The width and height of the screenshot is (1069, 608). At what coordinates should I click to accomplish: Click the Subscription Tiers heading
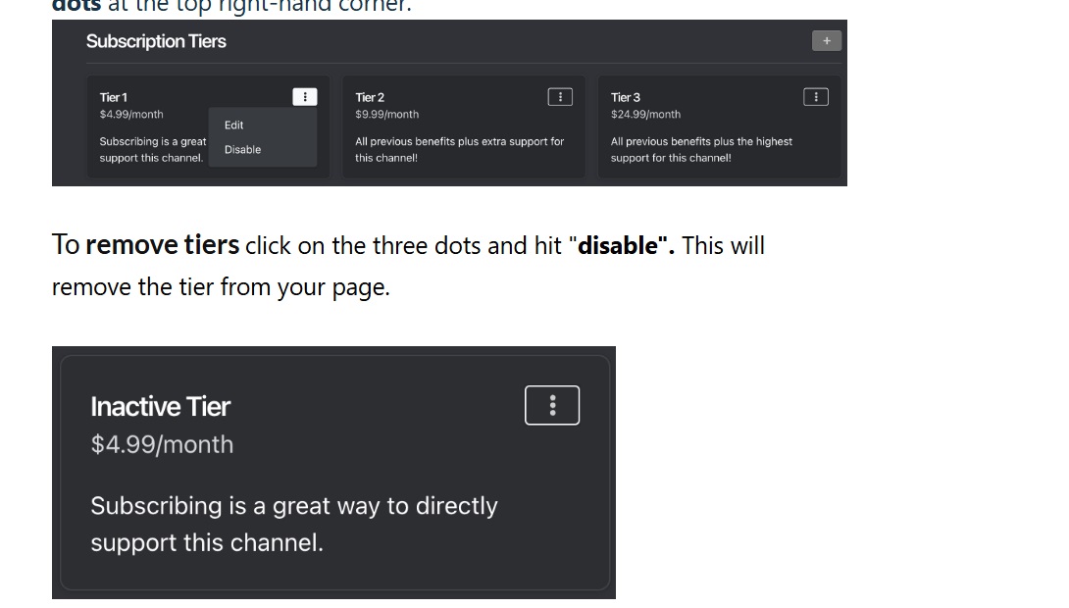(156, 41)
